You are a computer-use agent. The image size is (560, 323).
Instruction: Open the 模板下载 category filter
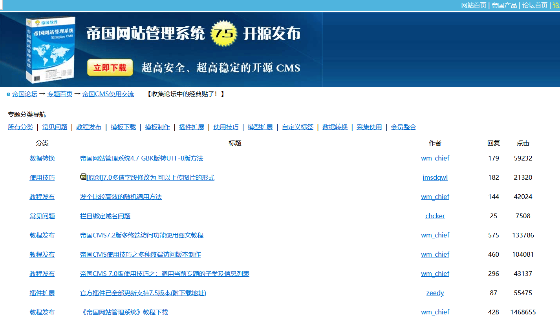pos(123,127)
